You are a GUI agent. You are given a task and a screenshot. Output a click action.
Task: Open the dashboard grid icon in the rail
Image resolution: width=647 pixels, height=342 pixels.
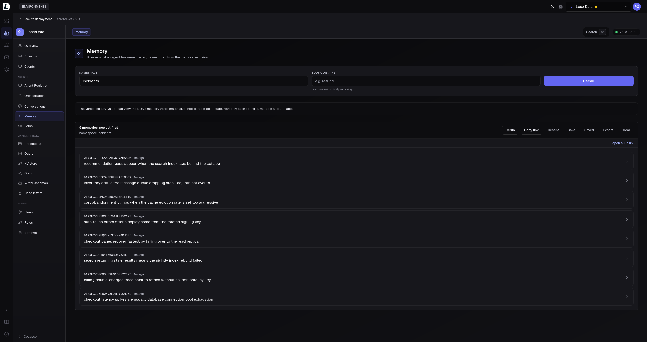click(x=7, y=21)
